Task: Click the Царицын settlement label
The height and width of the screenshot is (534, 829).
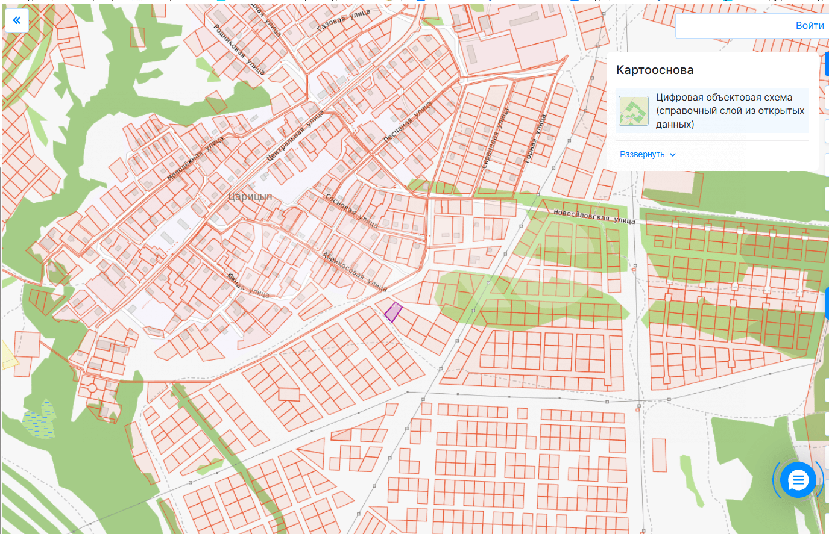Action: click(250, 197)
